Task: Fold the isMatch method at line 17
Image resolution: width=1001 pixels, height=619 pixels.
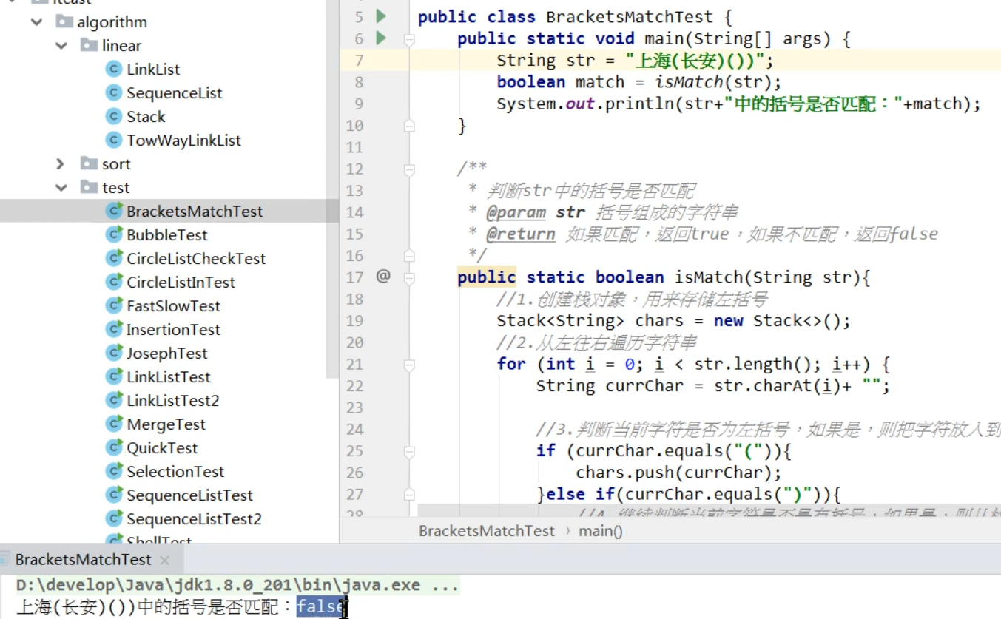Action: coord(409,278)
